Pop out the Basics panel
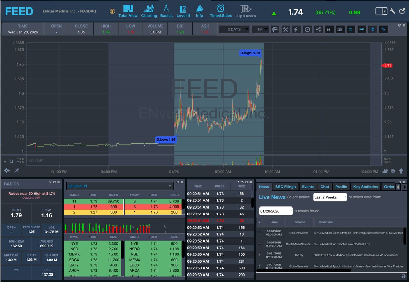Image resolution: width=409 pixels, height=282 pixels. pos(54,182)
